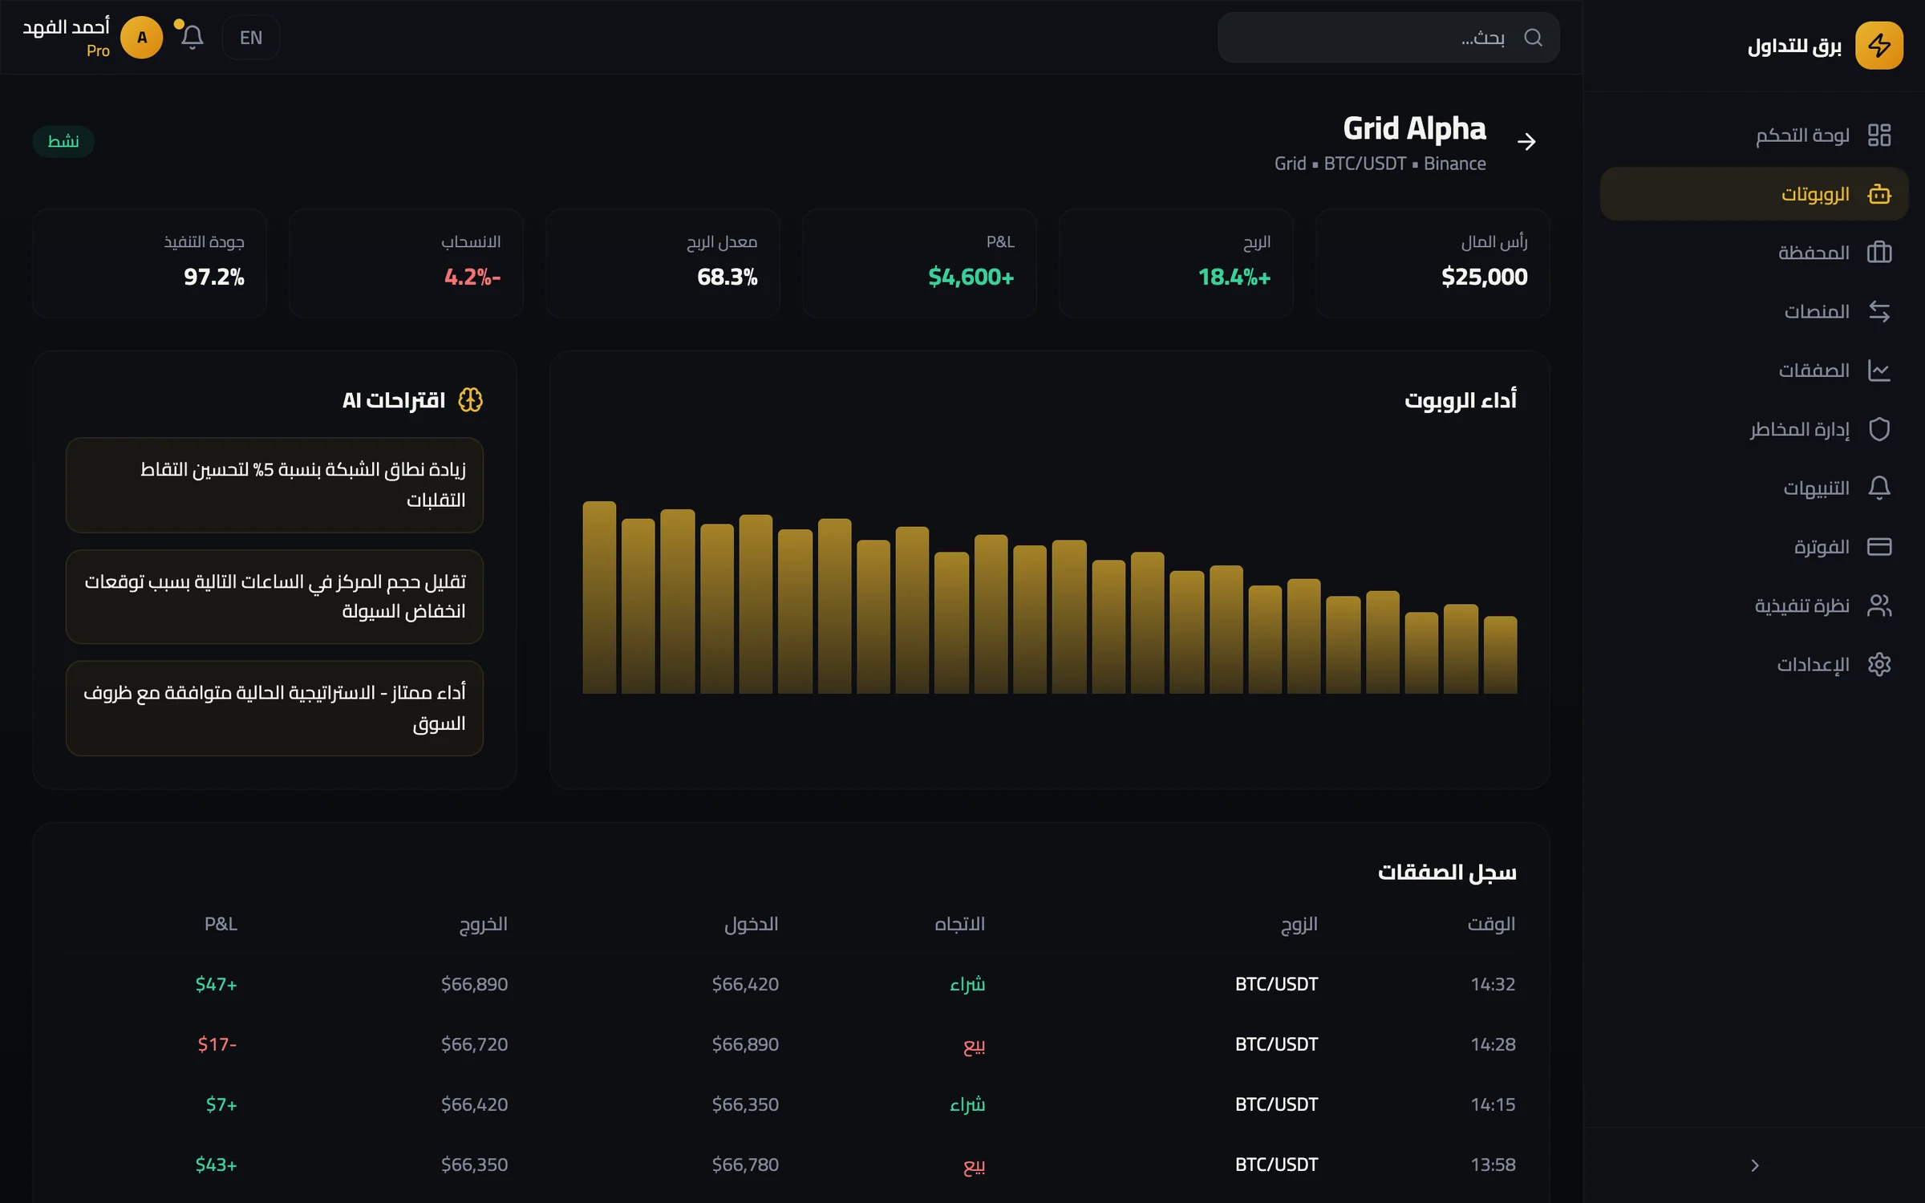Click the +$4,600 P&L value
This screenshot has width=1925, height=1203.
(x=971, y=277)
